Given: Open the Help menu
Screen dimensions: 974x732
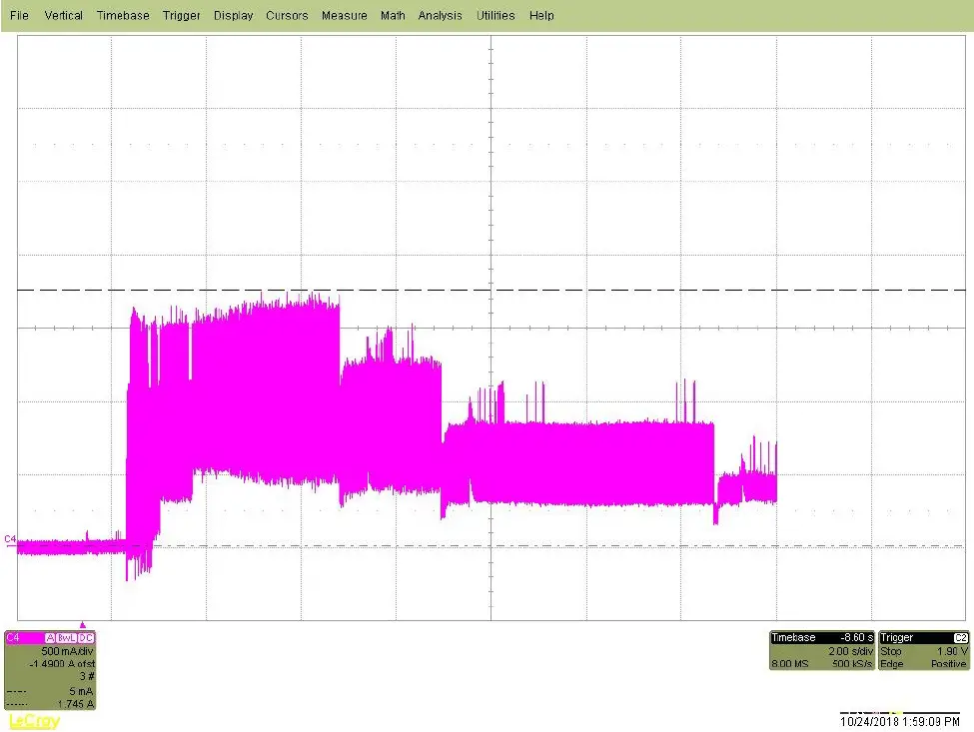Looking at the screenshot, I should click(541, 16).
